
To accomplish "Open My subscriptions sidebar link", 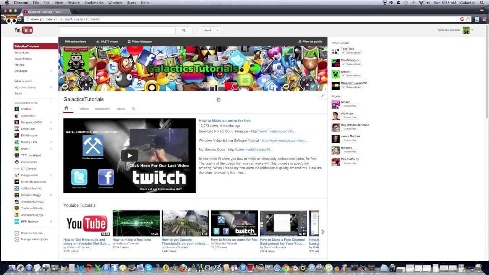I will pos(25,87).
